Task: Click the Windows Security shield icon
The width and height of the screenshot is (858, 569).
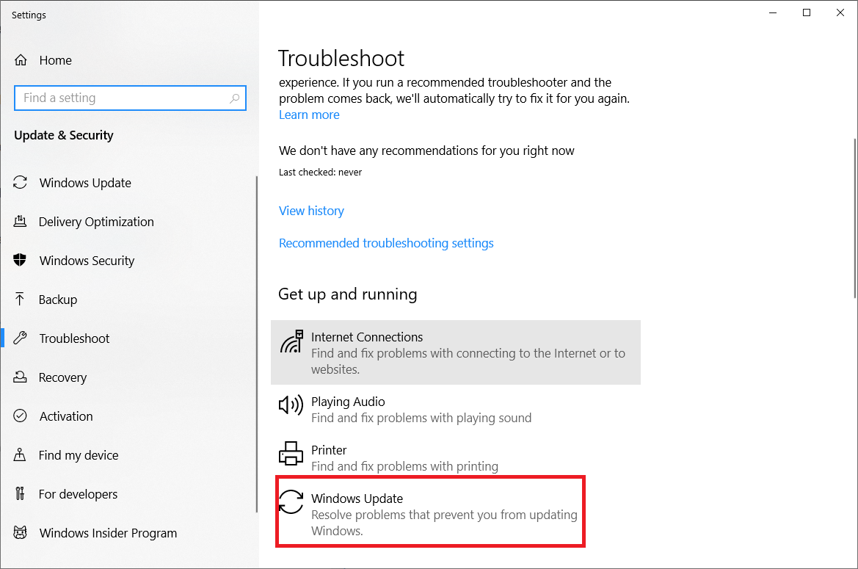Action: click(x=20, y=260)
